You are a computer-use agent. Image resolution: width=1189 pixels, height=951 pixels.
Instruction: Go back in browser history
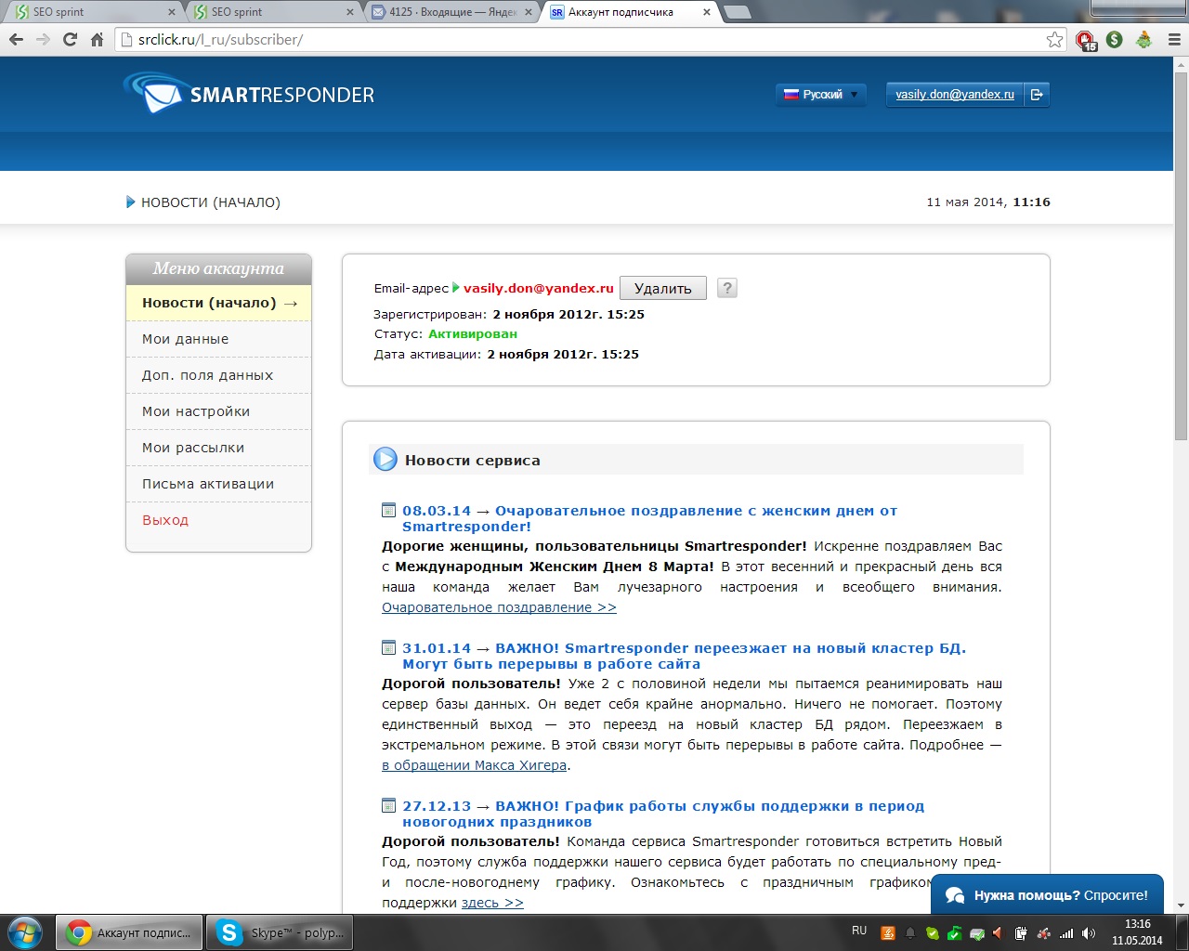point(16,39)
